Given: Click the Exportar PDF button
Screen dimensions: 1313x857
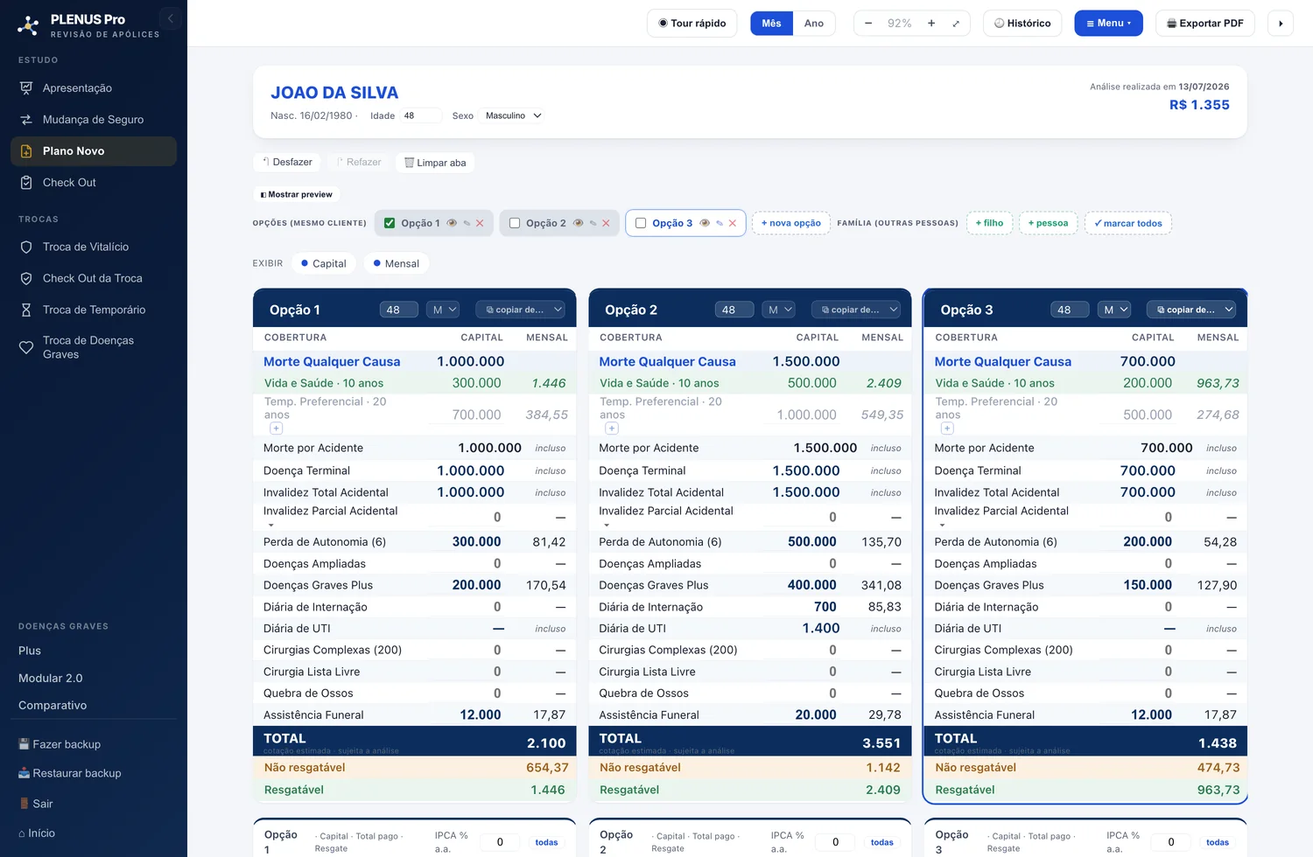Looking at the screenshot, I should pyautogui.click(x=1205, y=24).
